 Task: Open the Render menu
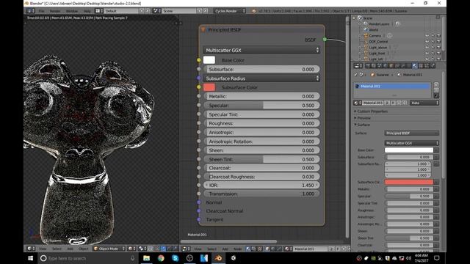pos(55,11)
